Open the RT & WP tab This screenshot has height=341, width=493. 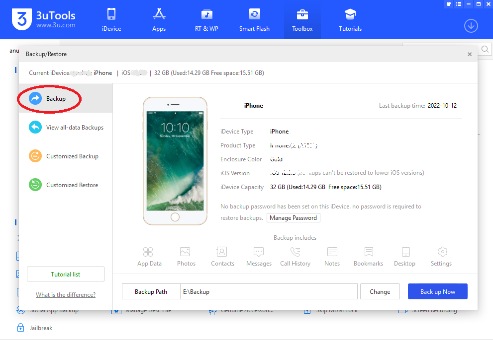(206, 20)
